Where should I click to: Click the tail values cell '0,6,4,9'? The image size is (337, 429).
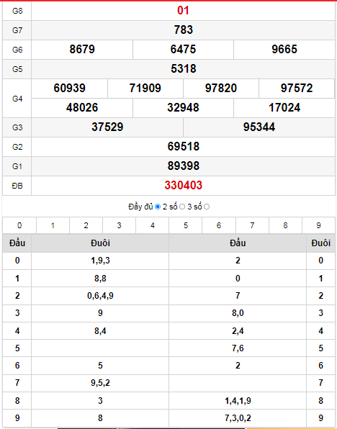(100, 296)
